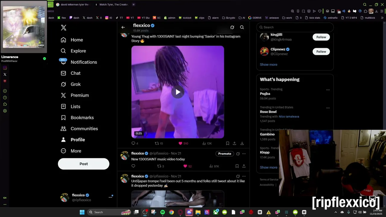This screenshot has width=386, height=217.
Task: Click Show more under What's happening
Action: 268,167
